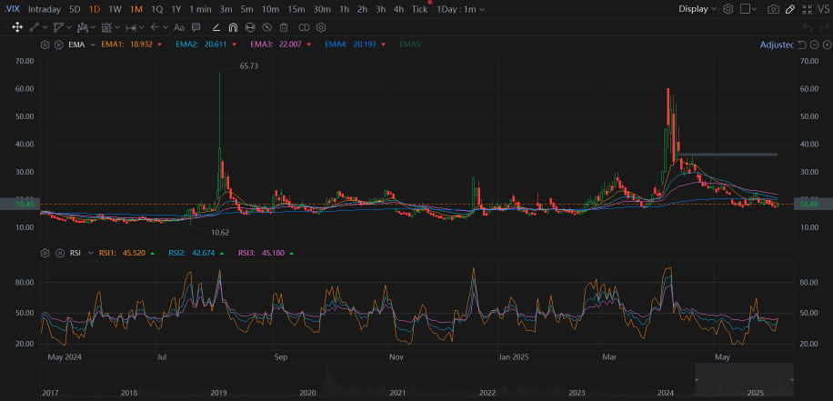Viewport: 833px width, 401px height.
Task: Choose the Tick interval
Action: pos(420,9)
